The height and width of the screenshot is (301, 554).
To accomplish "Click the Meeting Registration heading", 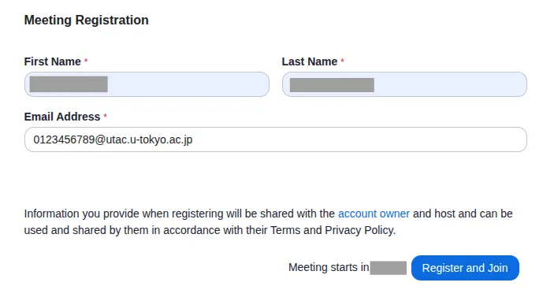I will point(86,20).
